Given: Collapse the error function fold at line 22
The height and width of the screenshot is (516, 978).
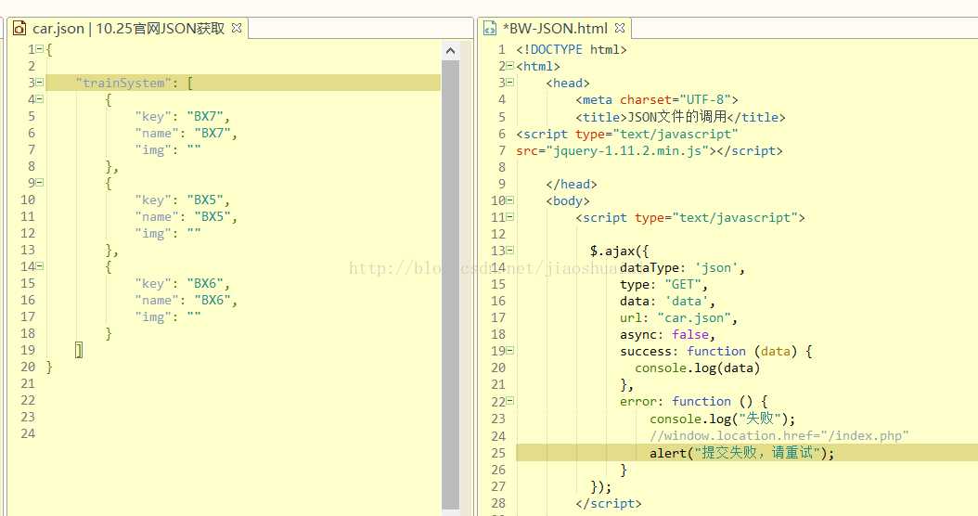Looking at the screenshot, I should (510, 401).
